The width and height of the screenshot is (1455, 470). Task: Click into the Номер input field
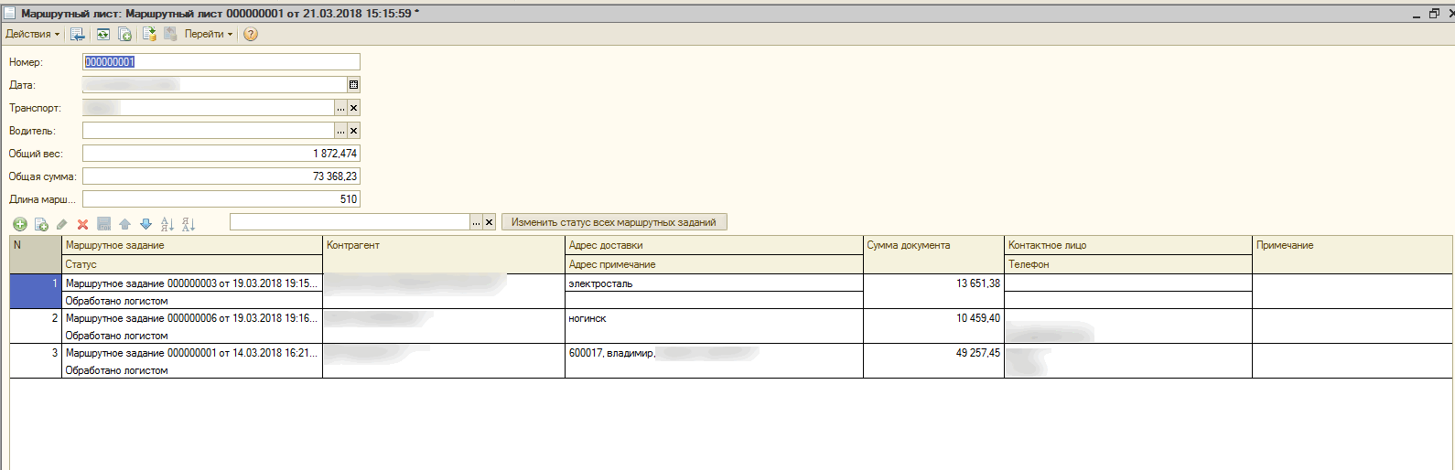pyautogui.click(x=221, y=62)
